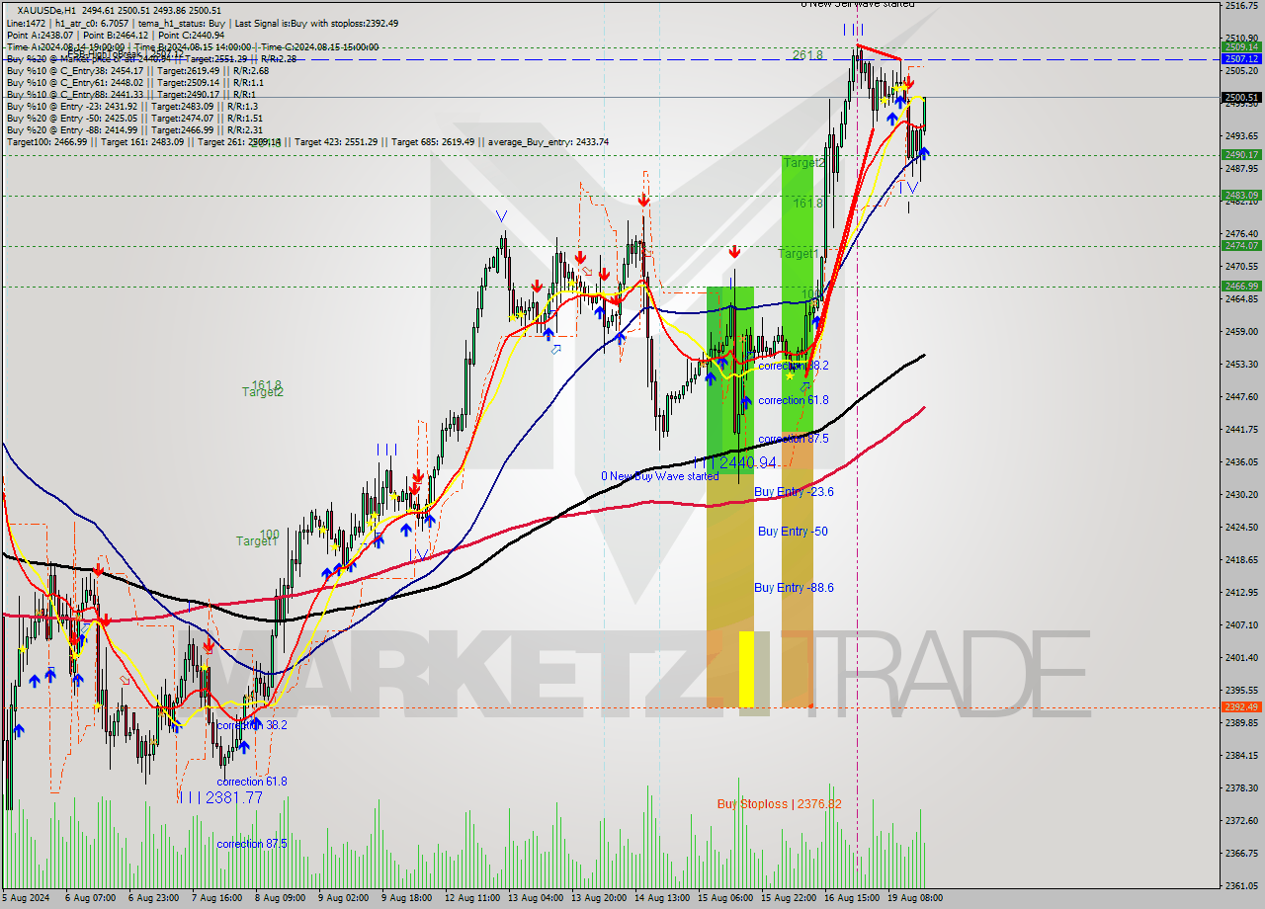Click the 19 Aug 08:00 time label

tap(914, 898)
